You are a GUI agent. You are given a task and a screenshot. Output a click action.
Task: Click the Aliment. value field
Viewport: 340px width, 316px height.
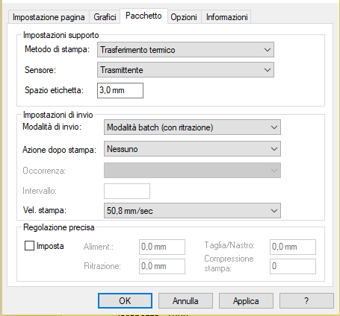click(x=162, y=247)
